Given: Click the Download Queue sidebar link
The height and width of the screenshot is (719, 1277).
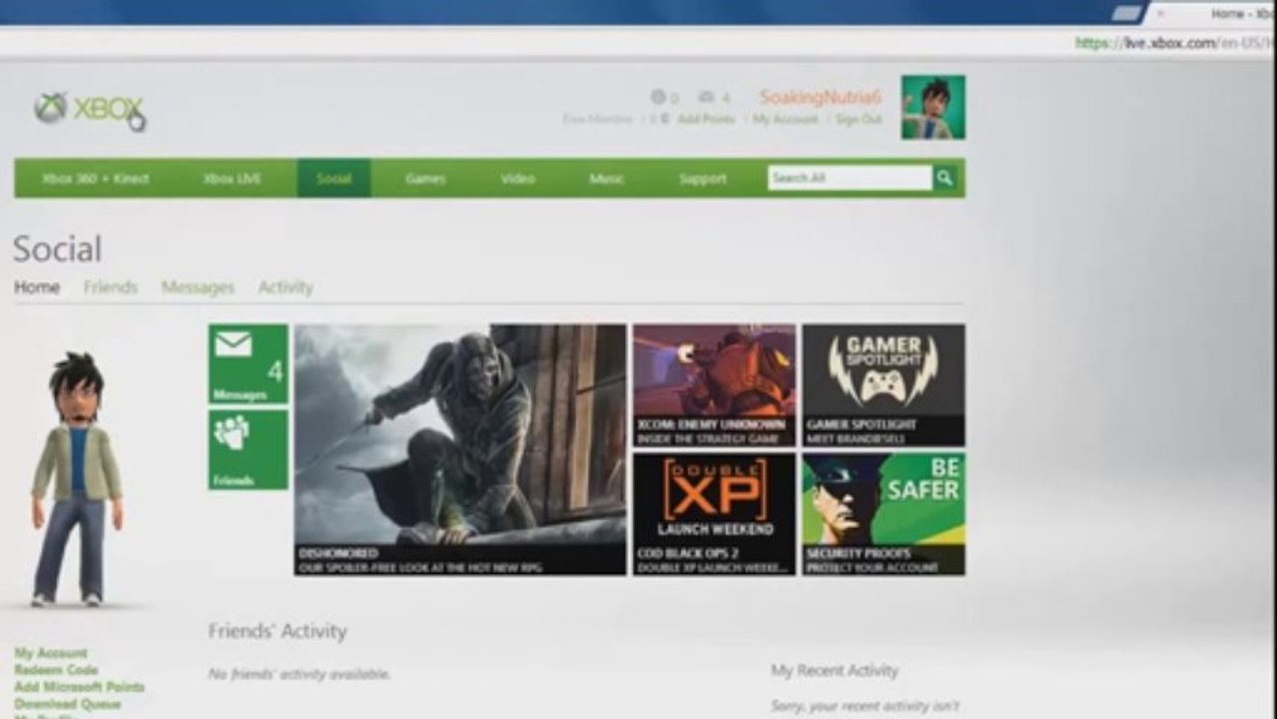Looking at the screenshot, I should coord(67,704).
